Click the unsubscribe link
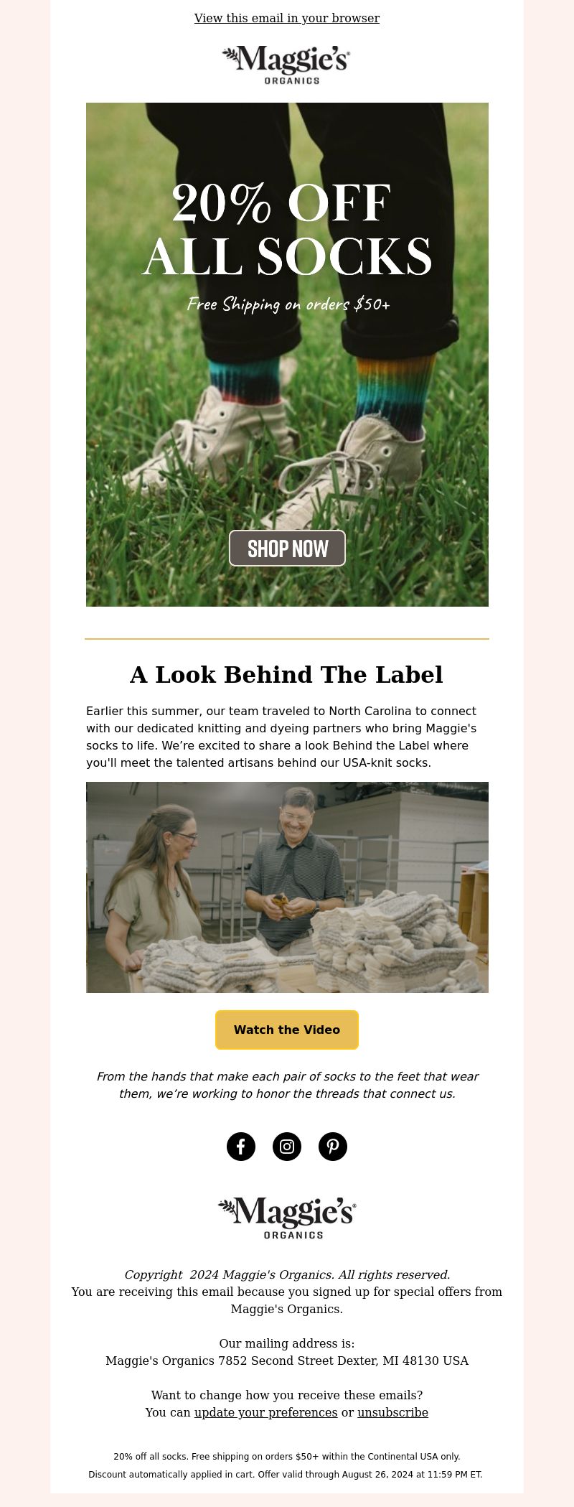The width and height of the screenshot is (574, 1507). 392,1412
